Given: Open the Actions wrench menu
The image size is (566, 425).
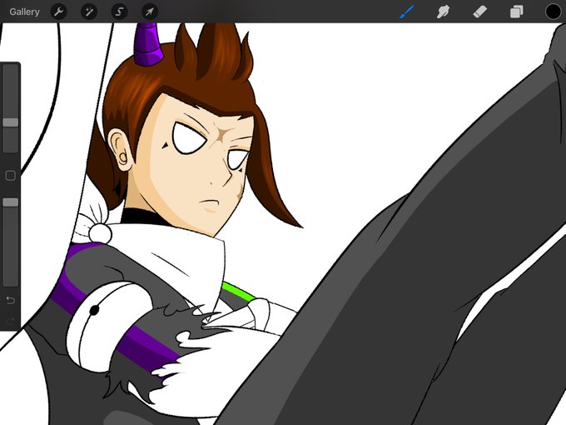Looking at the screenshot, I should (58, 12).
